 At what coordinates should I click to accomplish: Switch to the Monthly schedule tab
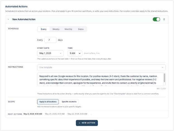point(68,29)
